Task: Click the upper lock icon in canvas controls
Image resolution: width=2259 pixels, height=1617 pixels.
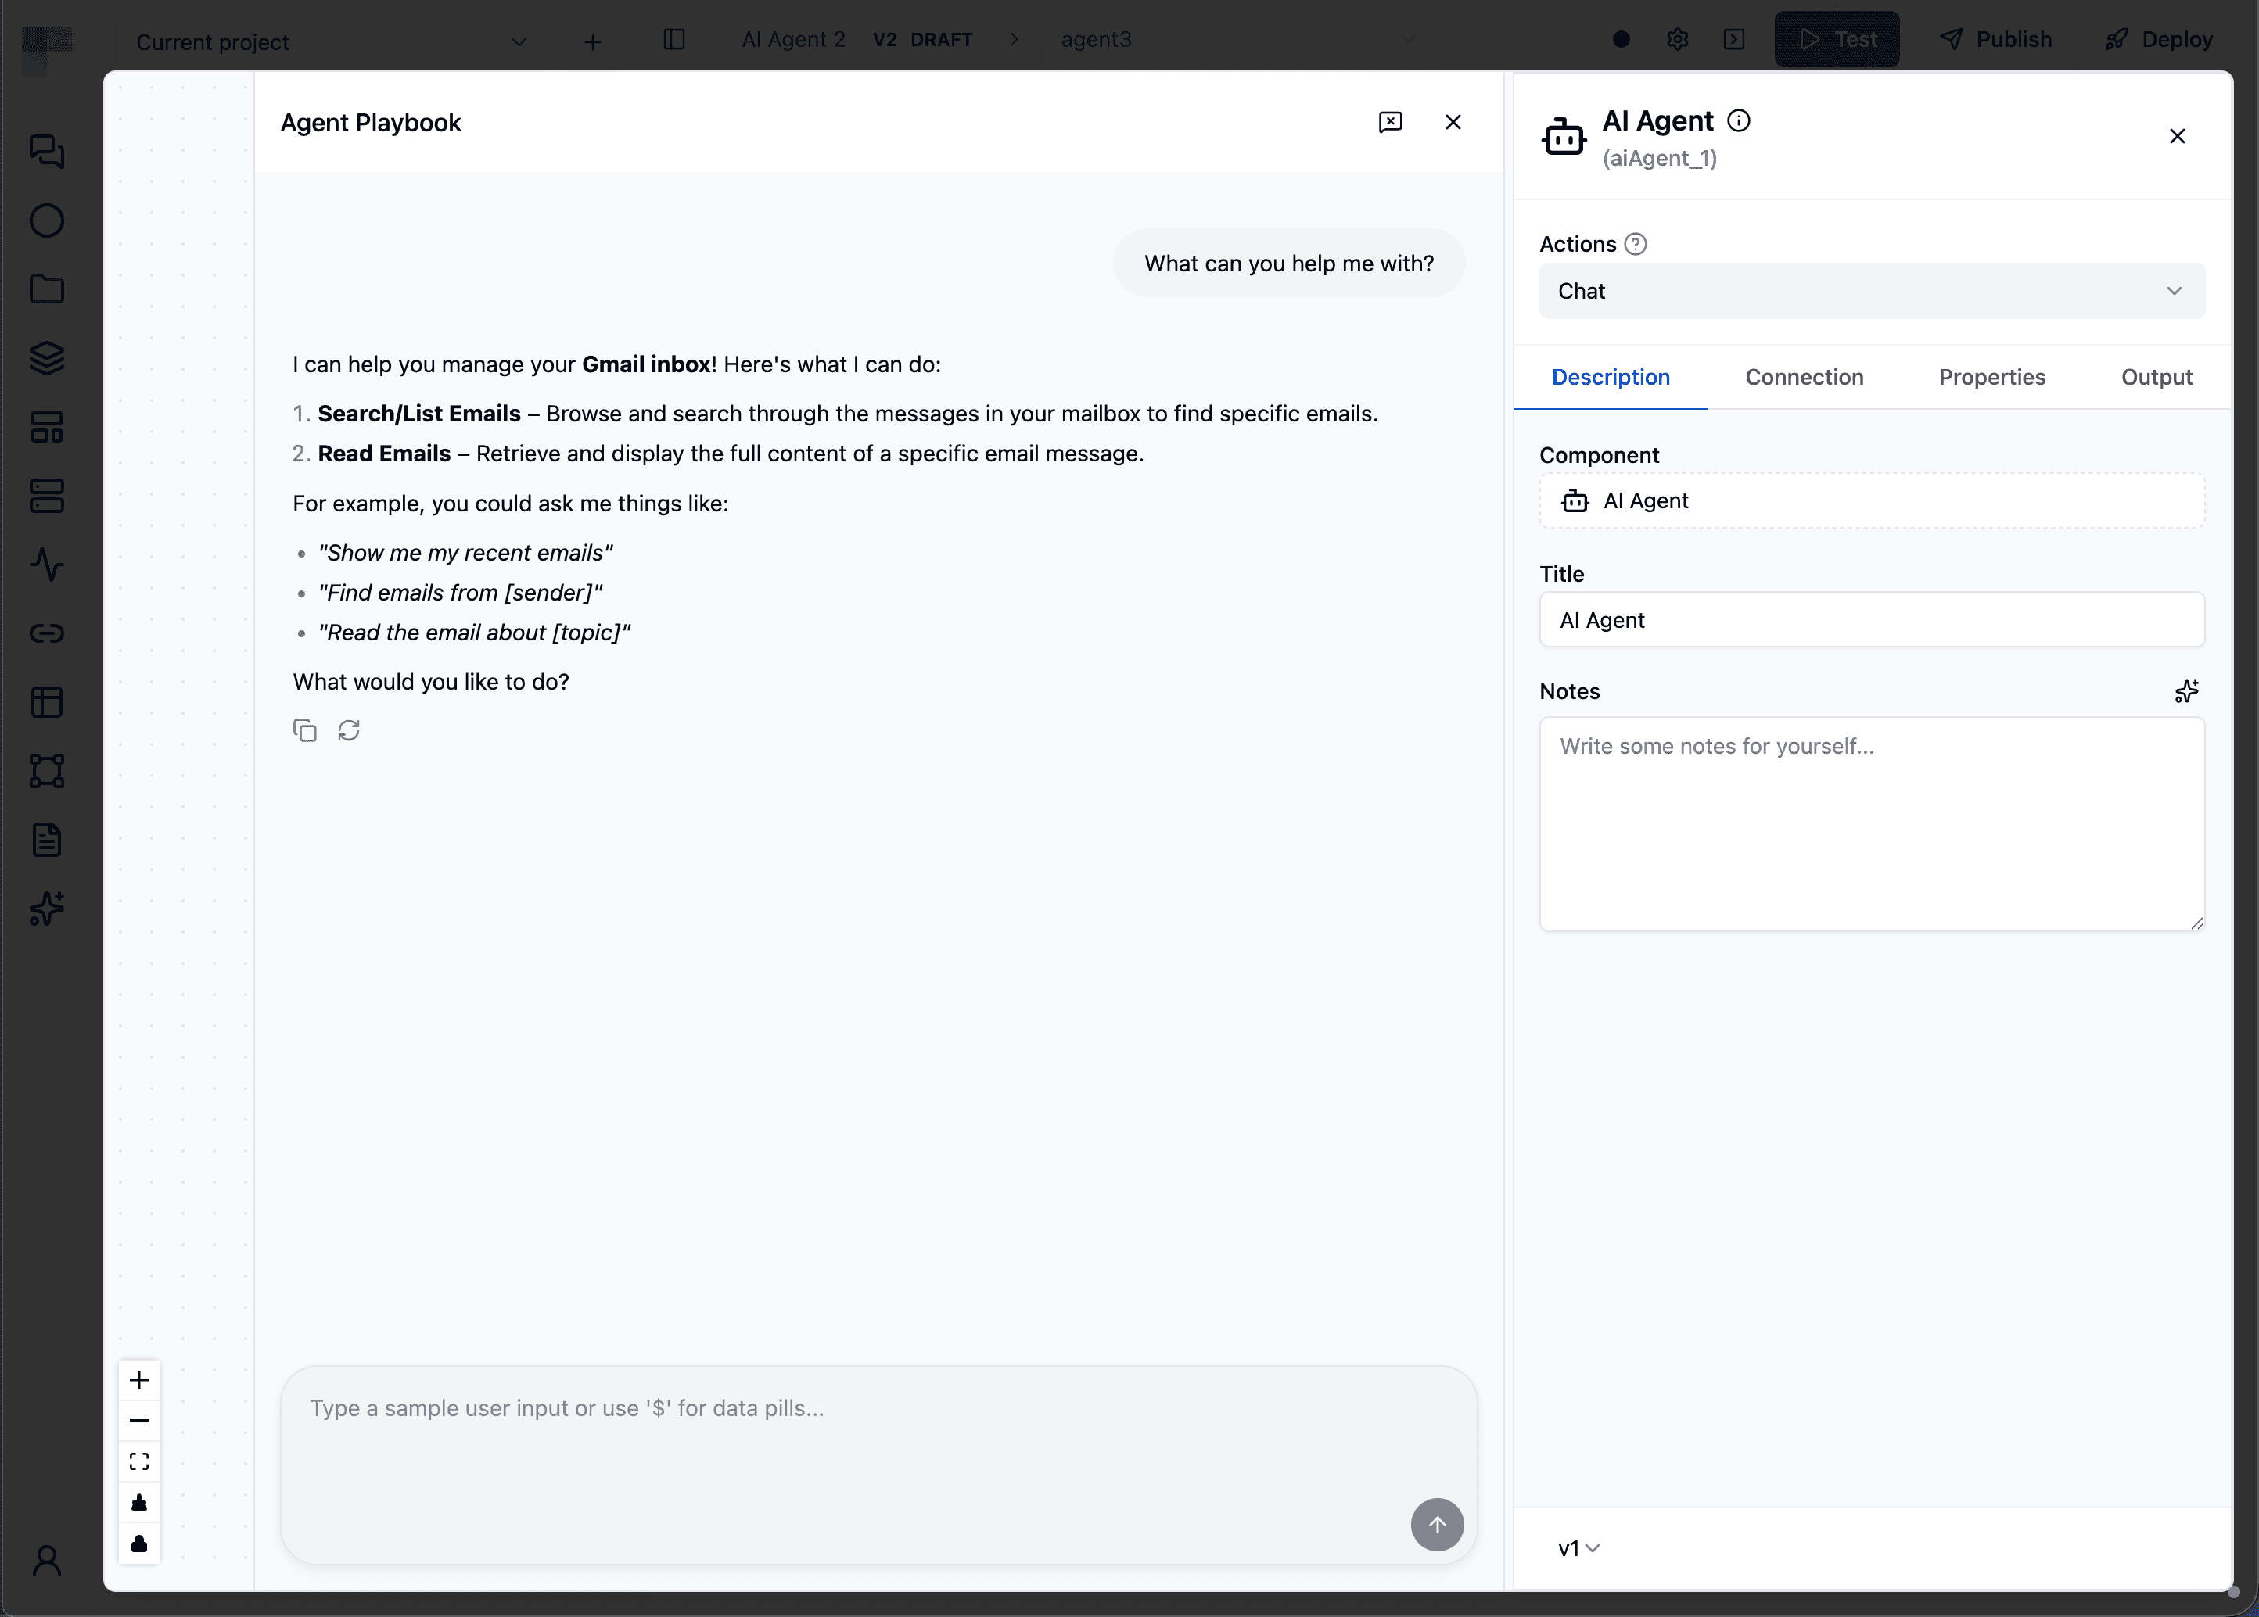Action: coord(139,1503)
